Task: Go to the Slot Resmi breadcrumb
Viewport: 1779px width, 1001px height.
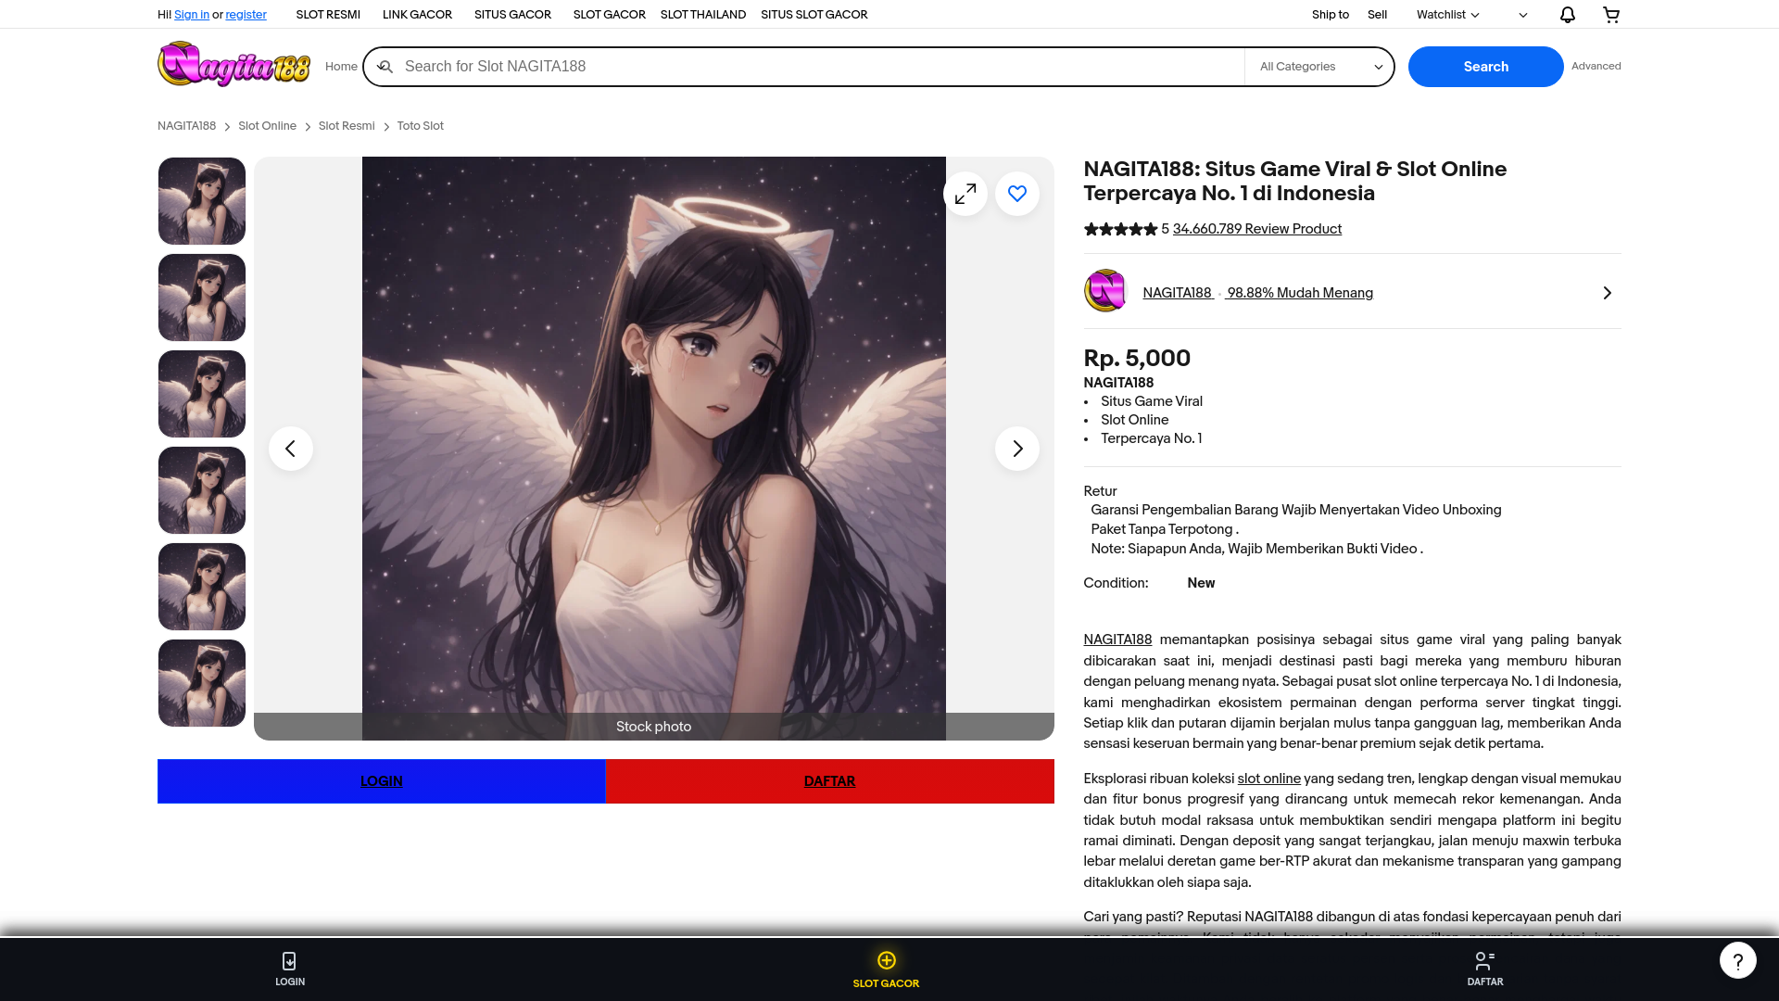Action: pos(347,126)
